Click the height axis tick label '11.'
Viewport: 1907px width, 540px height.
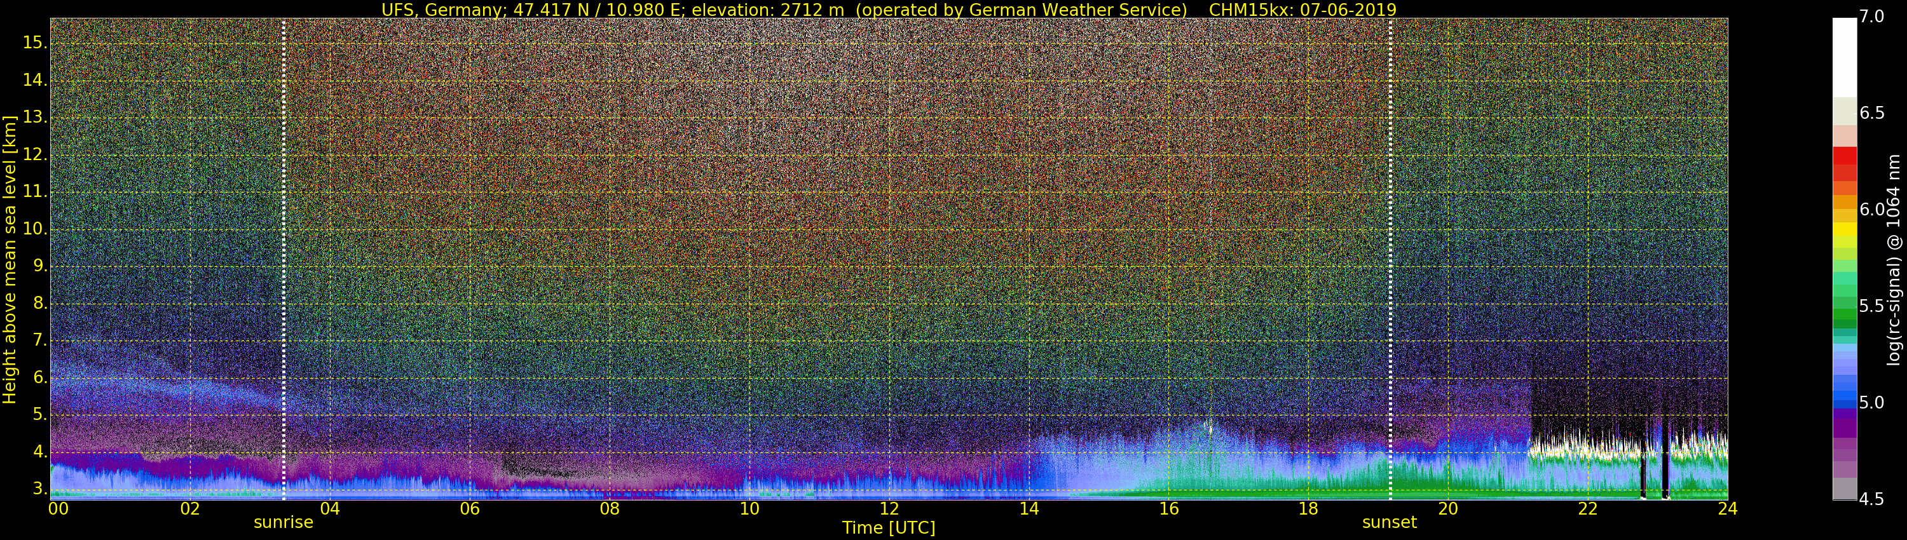coord(34,192)
